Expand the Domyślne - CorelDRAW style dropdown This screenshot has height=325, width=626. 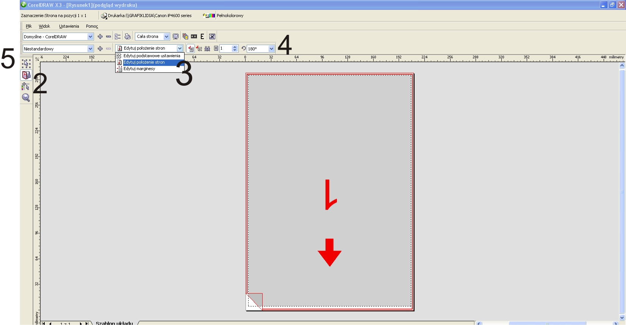click(90, 37)
